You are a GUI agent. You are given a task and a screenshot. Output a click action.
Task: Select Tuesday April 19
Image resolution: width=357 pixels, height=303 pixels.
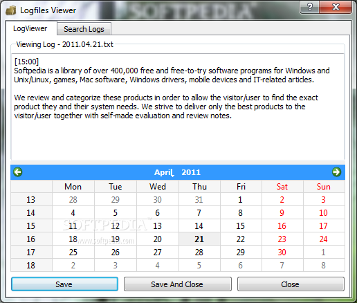[116, 239]
